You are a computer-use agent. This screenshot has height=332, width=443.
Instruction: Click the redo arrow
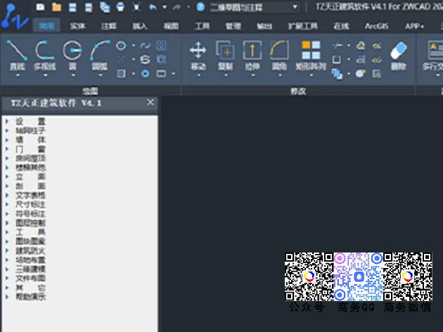176,7
